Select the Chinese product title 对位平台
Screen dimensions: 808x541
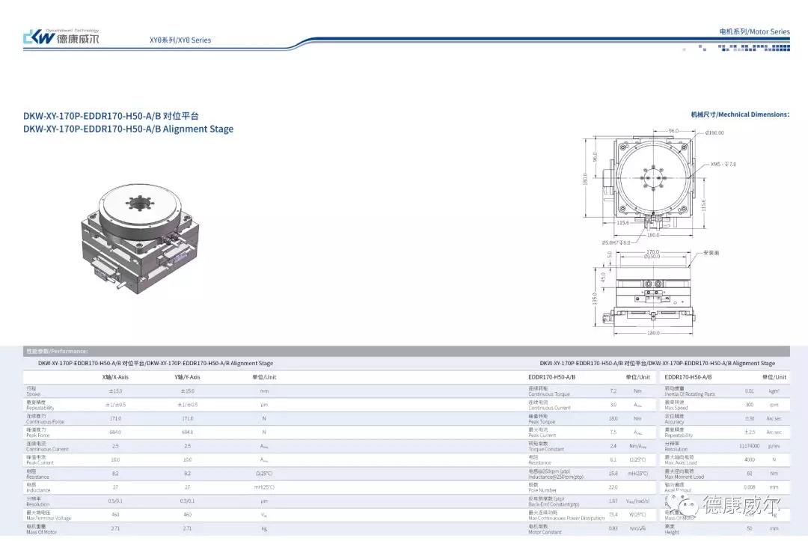[x=111, y=116]
